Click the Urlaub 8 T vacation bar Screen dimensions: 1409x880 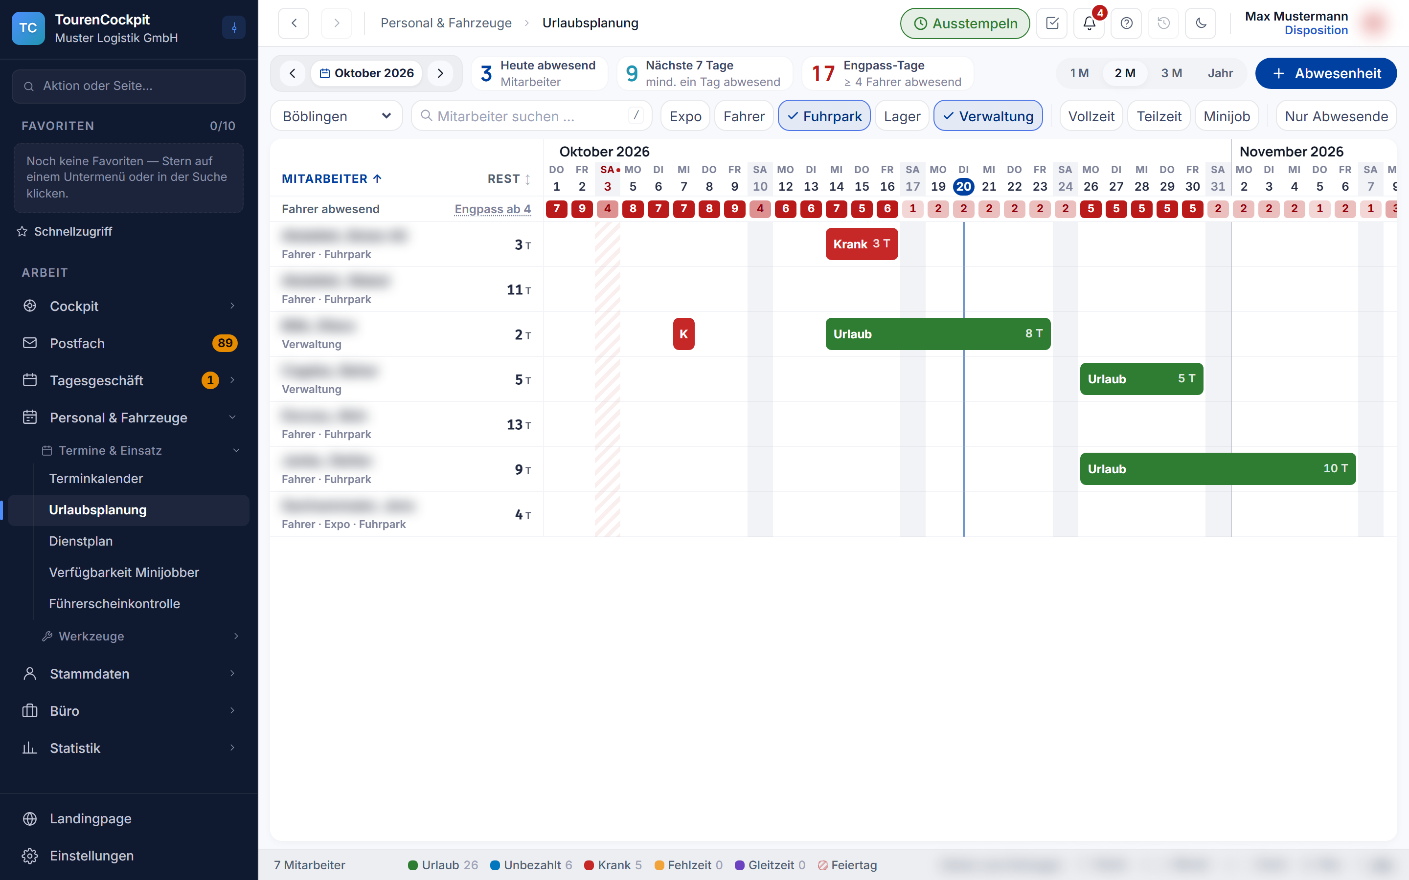(x=937, y=334)
